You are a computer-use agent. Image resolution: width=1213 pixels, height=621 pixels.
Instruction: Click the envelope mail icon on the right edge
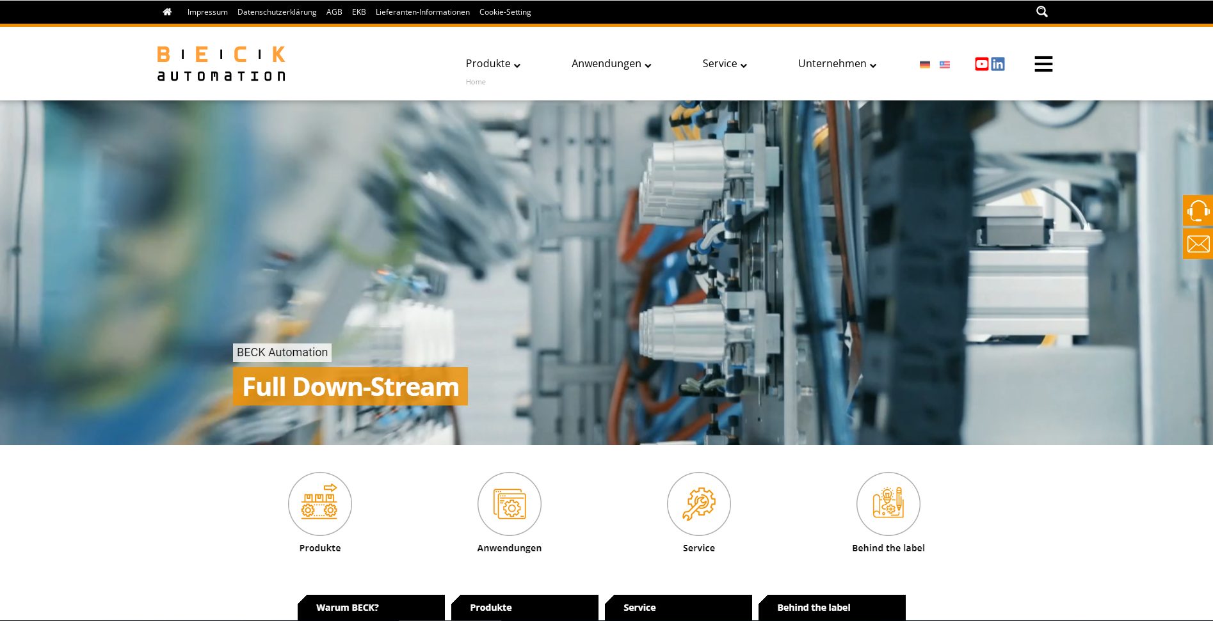click(x=1198, y=244)
